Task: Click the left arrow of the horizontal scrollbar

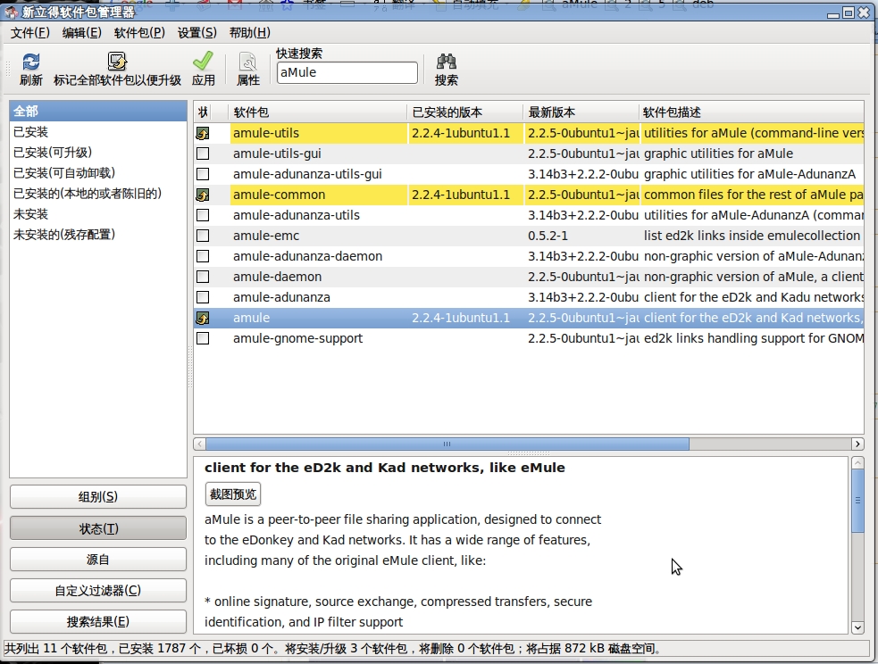Action: (x=200, y=444)
